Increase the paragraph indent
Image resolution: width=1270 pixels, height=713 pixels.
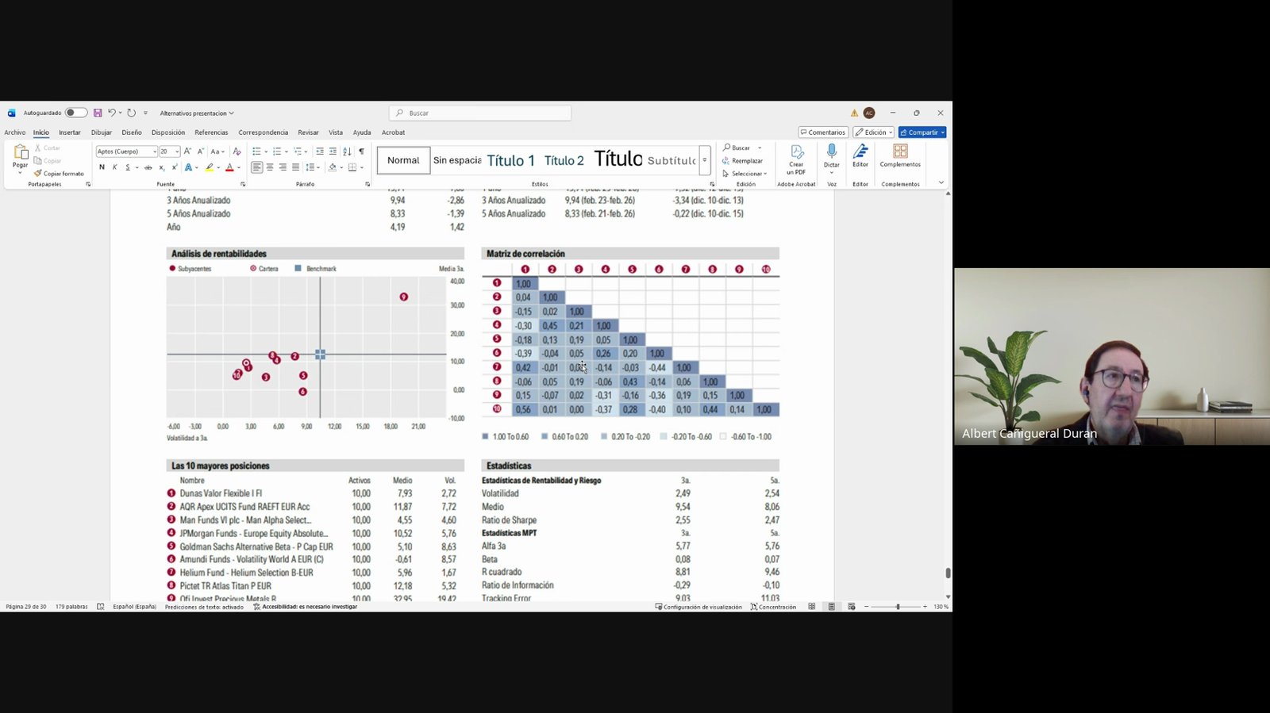(x=333, y=151)
